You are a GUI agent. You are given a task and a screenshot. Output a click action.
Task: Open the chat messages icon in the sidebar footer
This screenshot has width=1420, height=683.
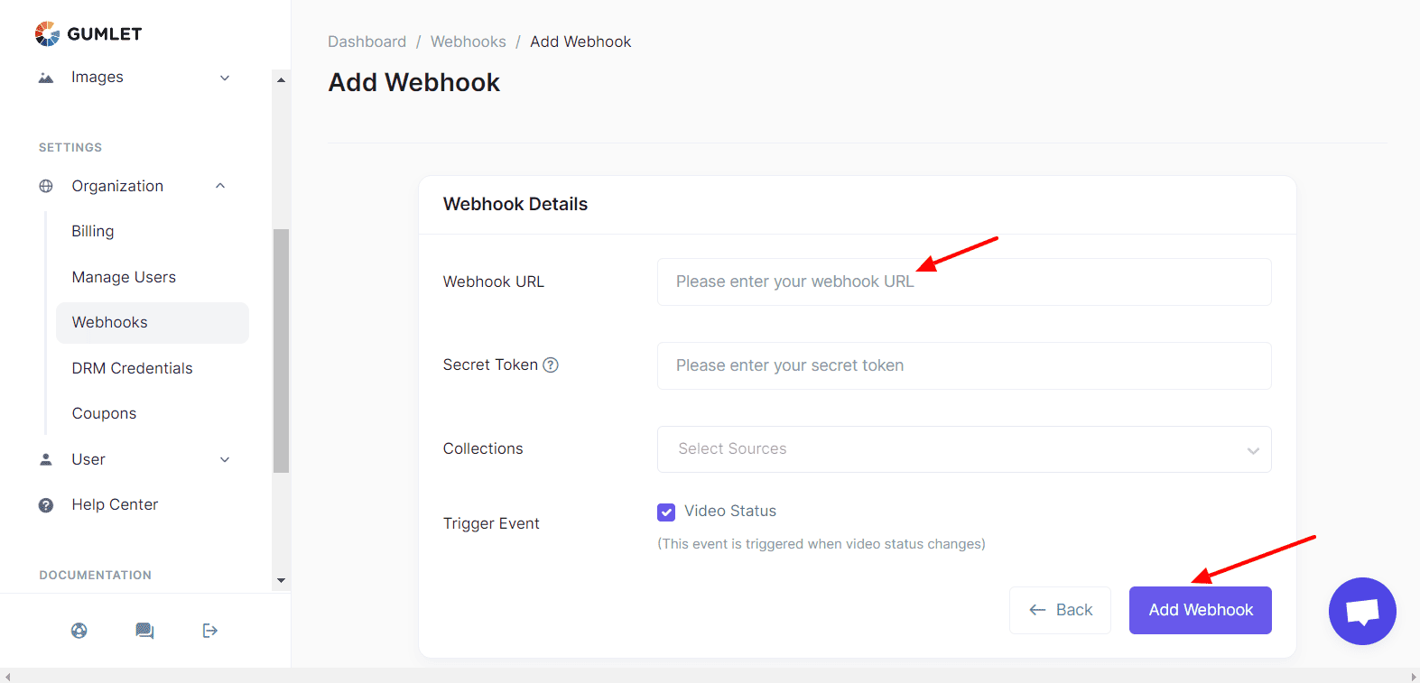tap(144, 631)
